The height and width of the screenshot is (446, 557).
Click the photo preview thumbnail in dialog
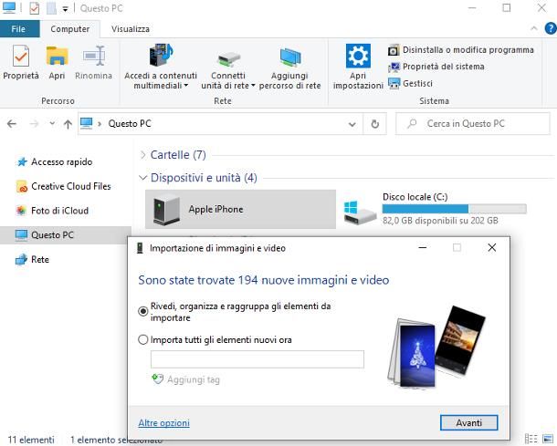(436, 347)
